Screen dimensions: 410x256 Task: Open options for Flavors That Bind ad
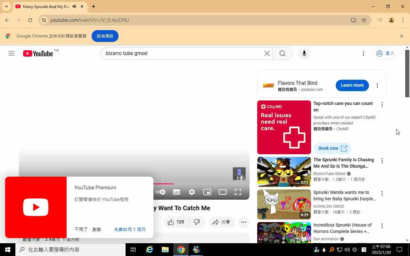(x=377, y=85)
